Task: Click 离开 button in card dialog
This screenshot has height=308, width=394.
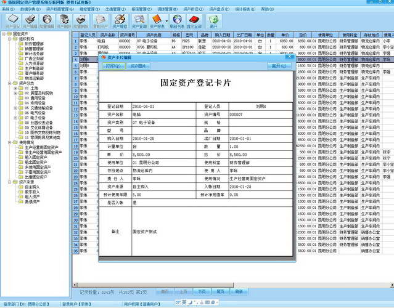Action: coord(279,66)
